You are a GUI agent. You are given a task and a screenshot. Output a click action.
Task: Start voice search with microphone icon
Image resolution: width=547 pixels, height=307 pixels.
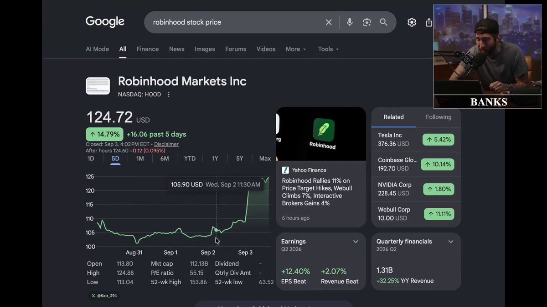(350, 22)
